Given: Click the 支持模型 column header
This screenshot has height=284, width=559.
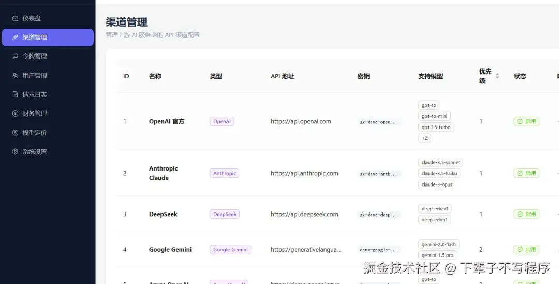Looking at the screenshot, I should pyautogui.click(x=431, y=76).
